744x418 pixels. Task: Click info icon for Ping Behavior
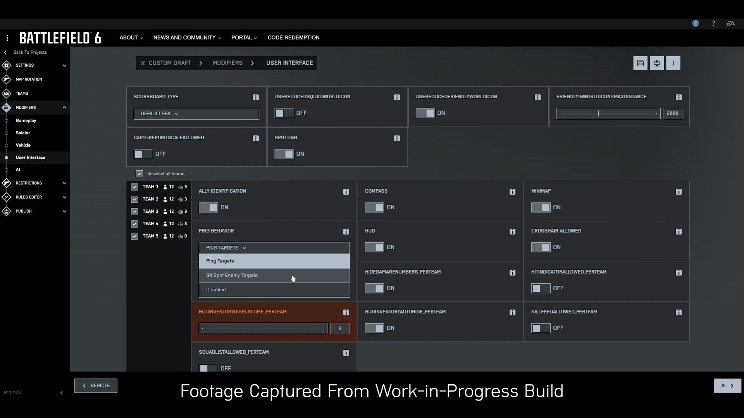(x=346, y=231)
